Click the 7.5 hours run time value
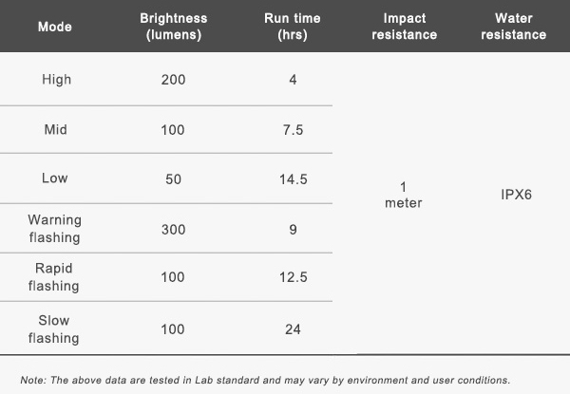This screenshot has height=394, width=570. [293, 130]
